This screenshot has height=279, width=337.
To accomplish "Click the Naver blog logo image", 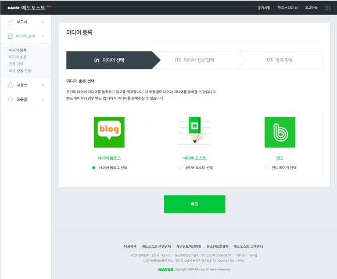I will (x=109, y=132).
